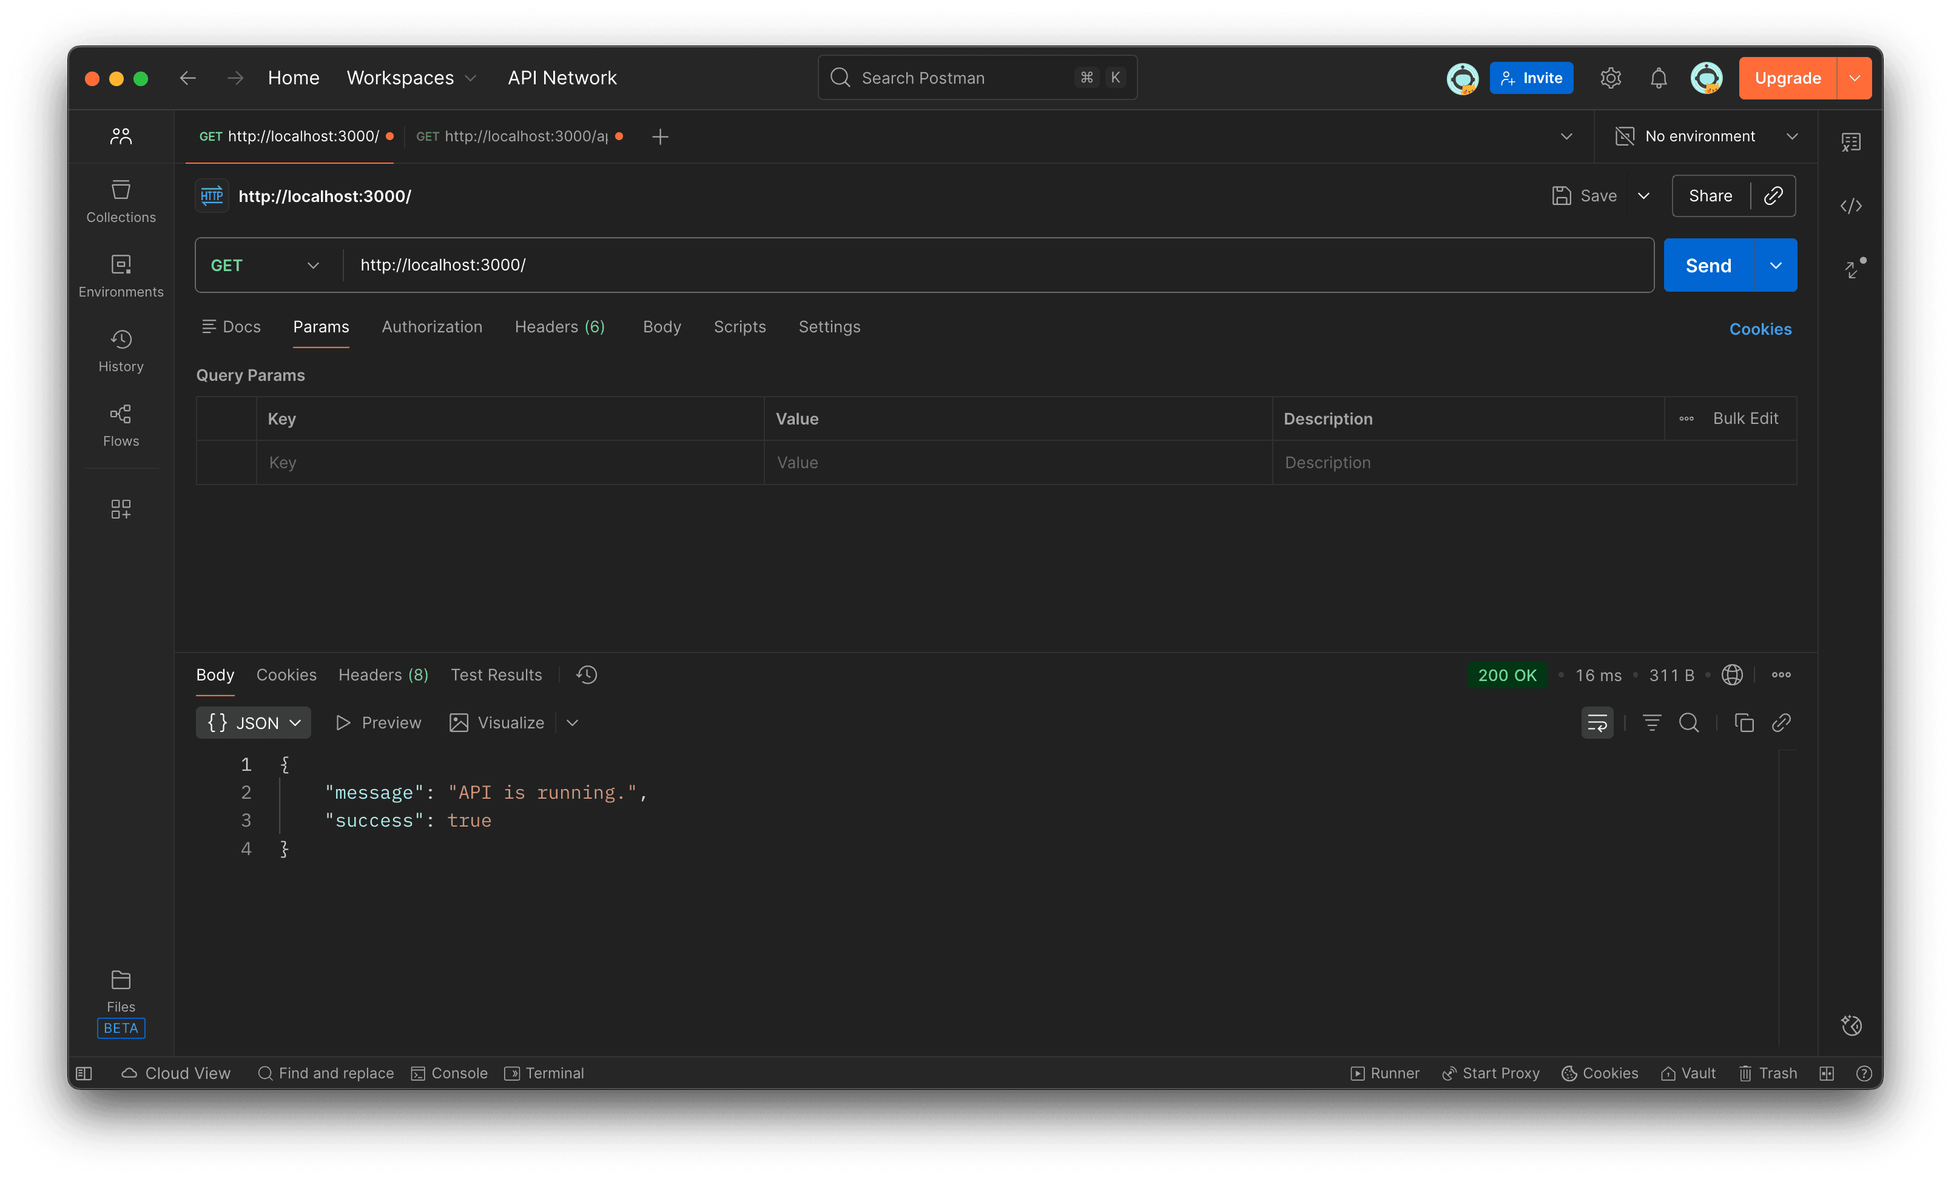Click the Send button
The height and width of the screenshot is (1179, 1951).
click(x=1708, y=264)
